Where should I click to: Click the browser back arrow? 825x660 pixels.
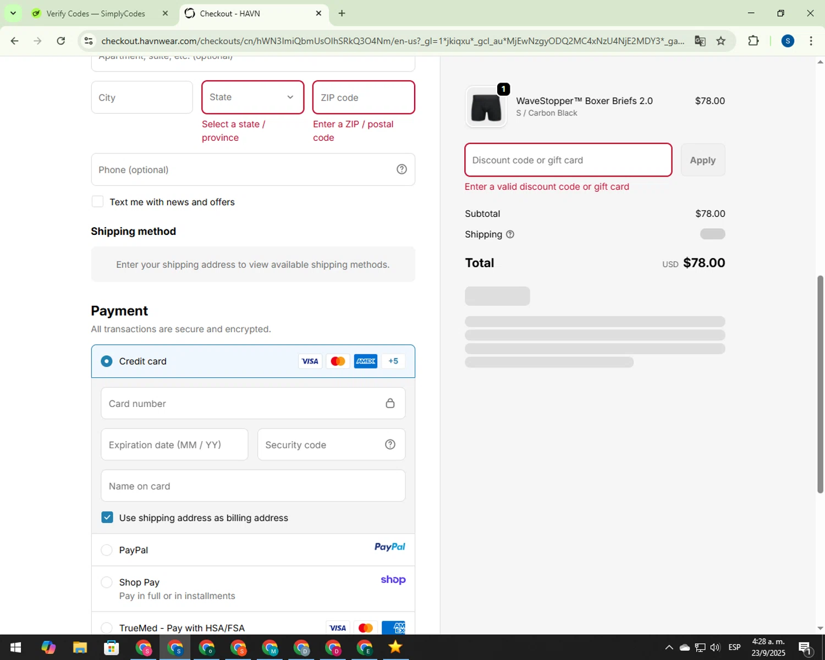15,41
